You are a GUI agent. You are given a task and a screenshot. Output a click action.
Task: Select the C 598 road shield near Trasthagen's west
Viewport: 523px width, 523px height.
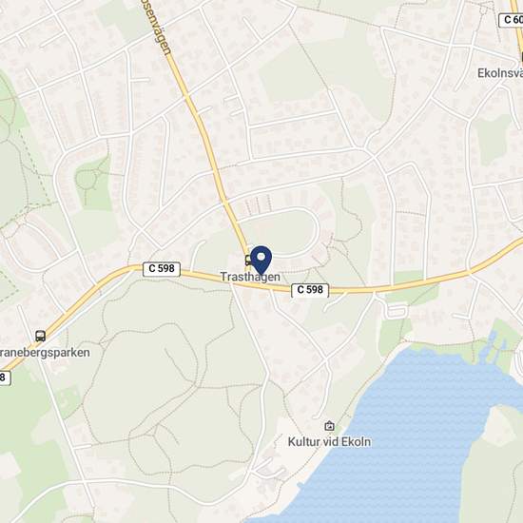click(162, 269)
